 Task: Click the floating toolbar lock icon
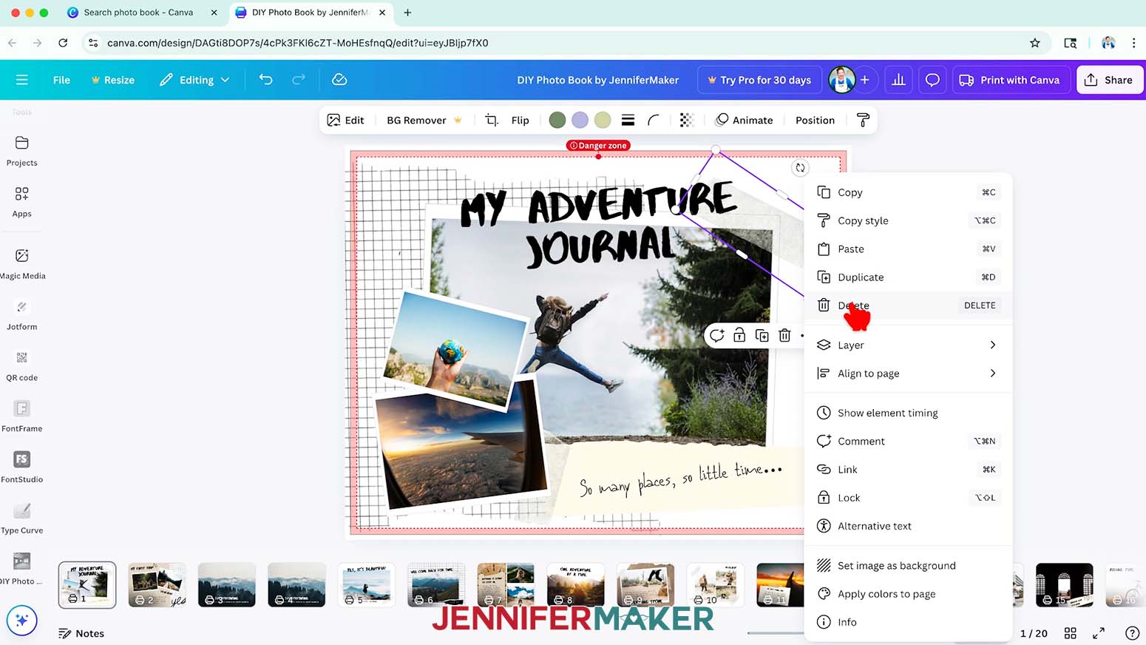pos(739,336)
